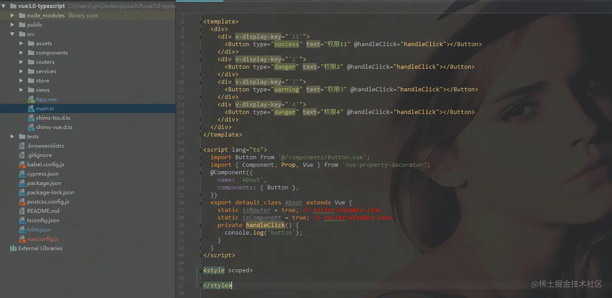Fold the div with v-display-key '4'
612x298 pixels.
[201, 105]
